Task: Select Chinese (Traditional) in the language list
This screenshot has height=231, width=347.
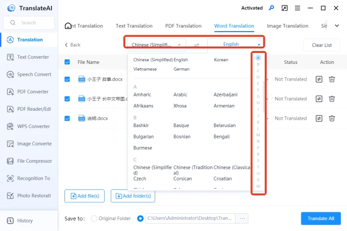Action: pos(193,170)
